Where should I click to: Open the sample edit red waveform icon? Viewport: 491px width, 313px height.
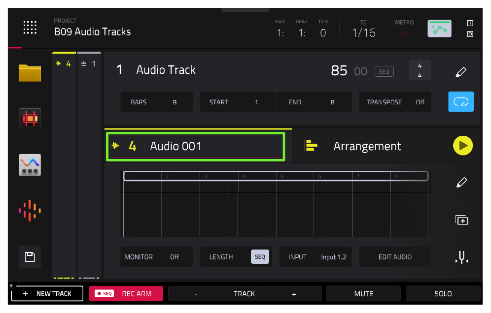click(x=30, y=119)
